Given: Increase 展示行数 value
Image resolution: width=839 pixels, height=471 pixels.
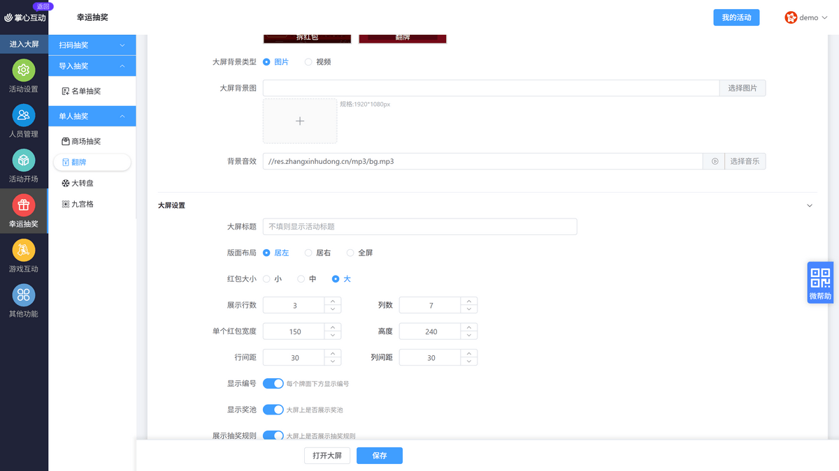Looking at the screenshot, I should pos(333,301).
